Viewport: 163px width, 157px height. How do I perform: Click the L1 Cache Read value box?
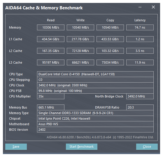pyautogui.click(x=51, y=39)
